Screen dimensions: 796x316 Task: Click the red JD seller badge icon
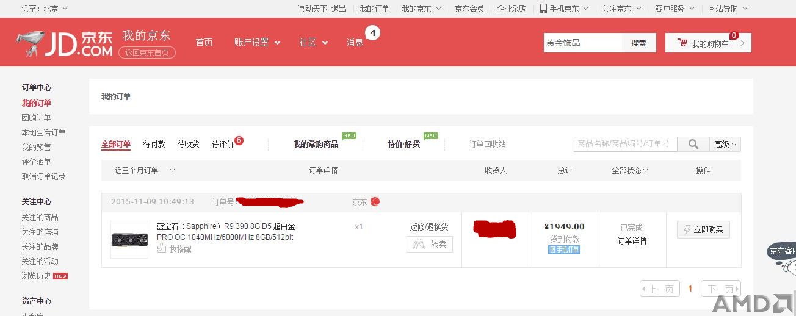coord(375,202)
